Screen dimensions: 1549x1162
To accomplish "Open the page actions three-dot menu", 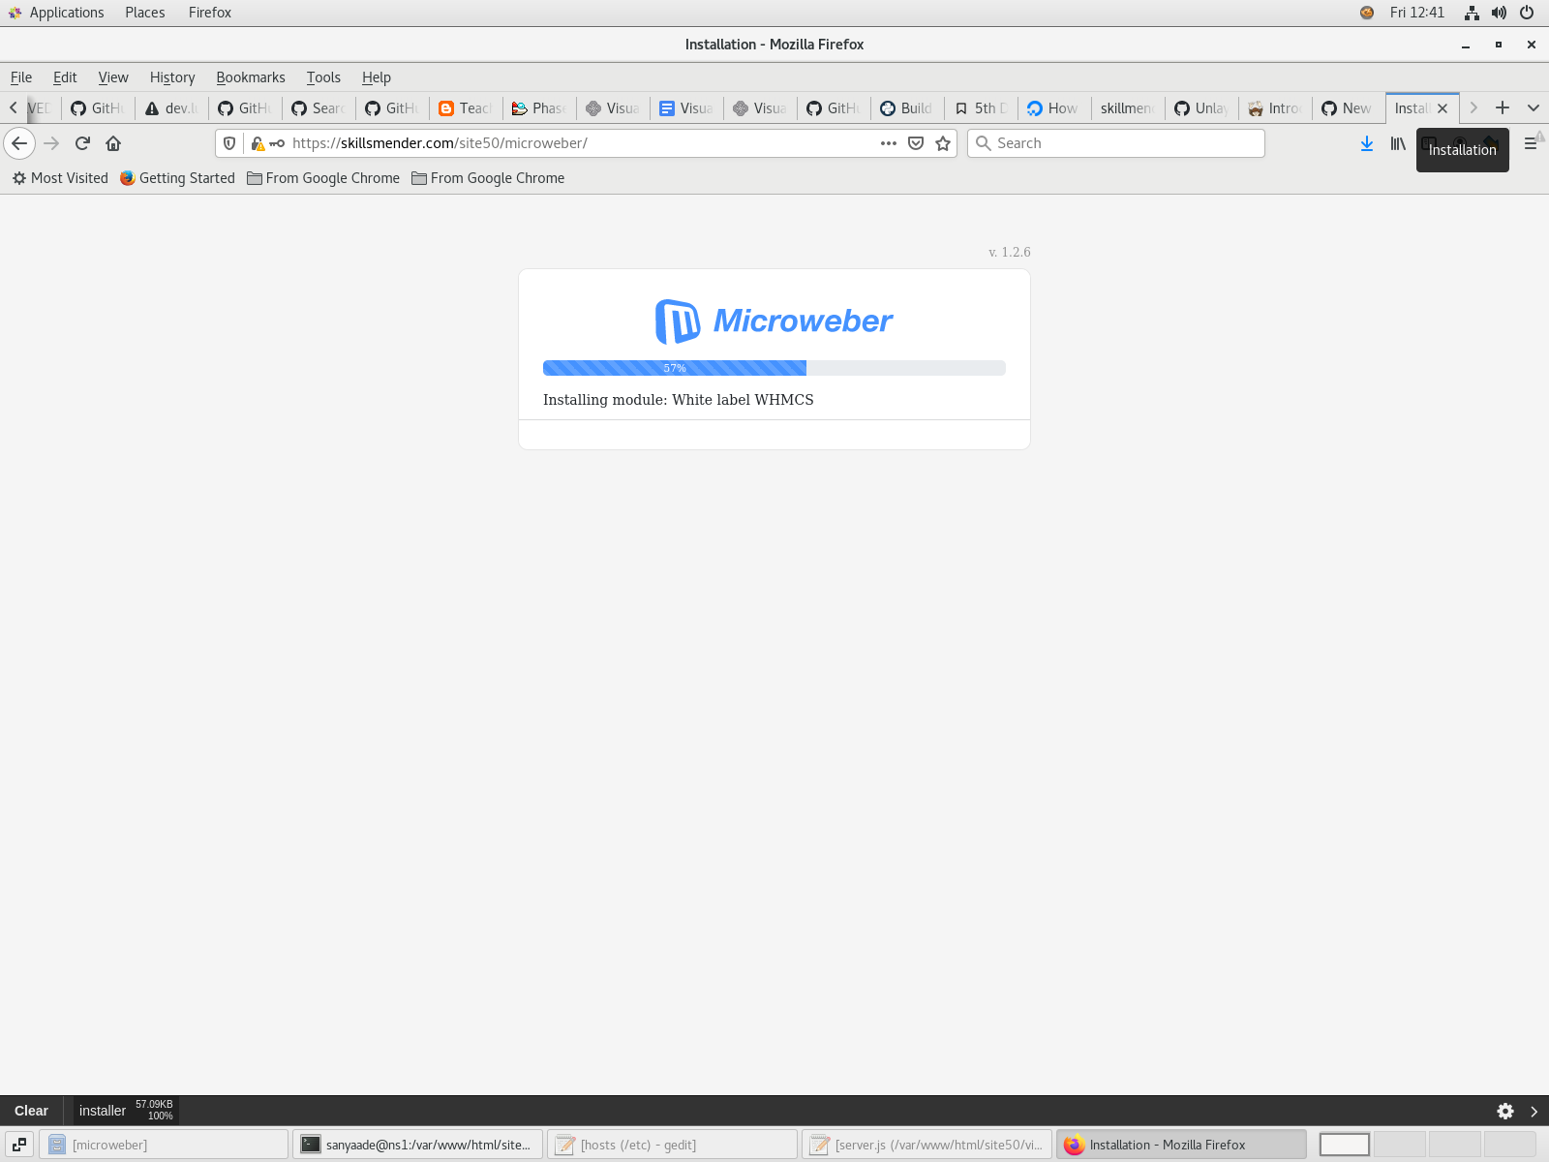I will [888, 142].
